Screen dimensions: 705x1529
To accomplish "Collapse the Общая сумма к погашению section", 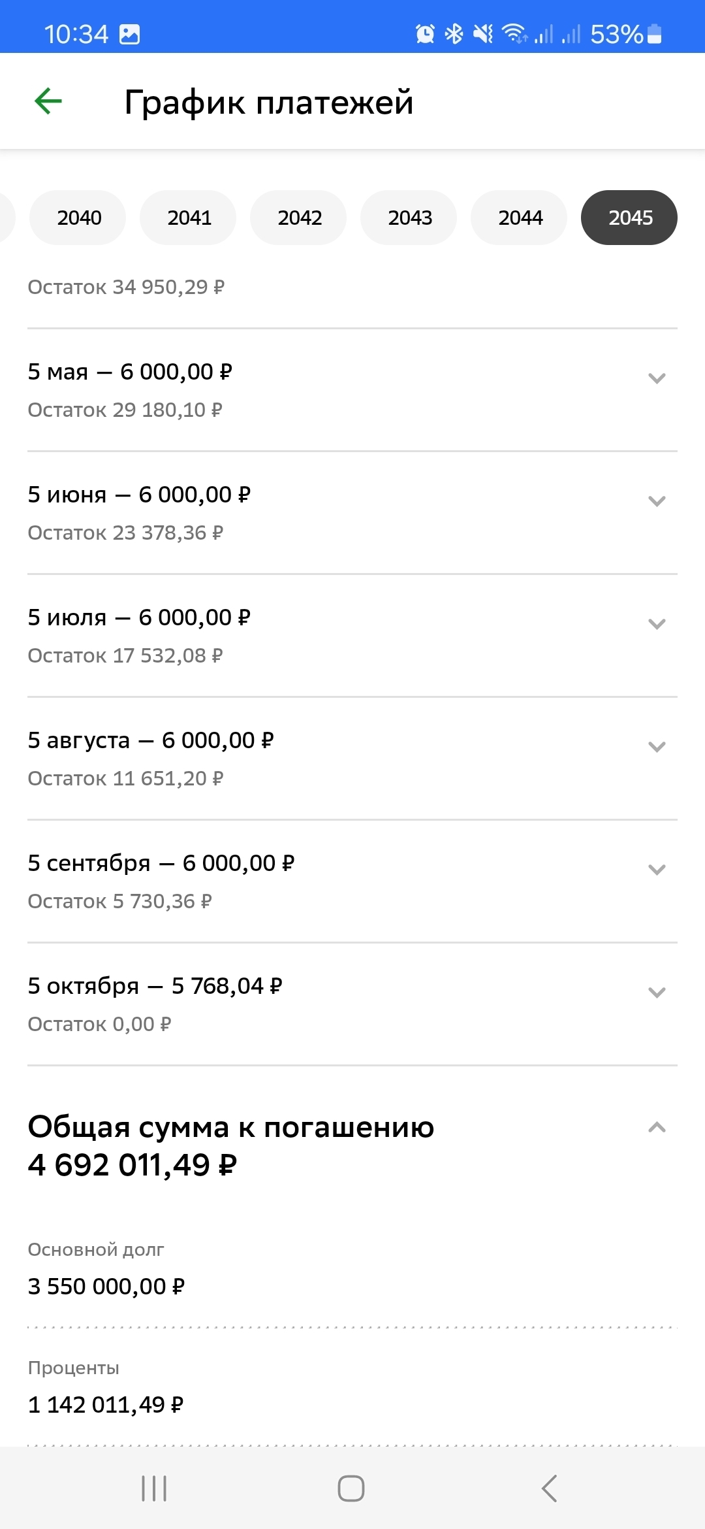I will 657,1127.
